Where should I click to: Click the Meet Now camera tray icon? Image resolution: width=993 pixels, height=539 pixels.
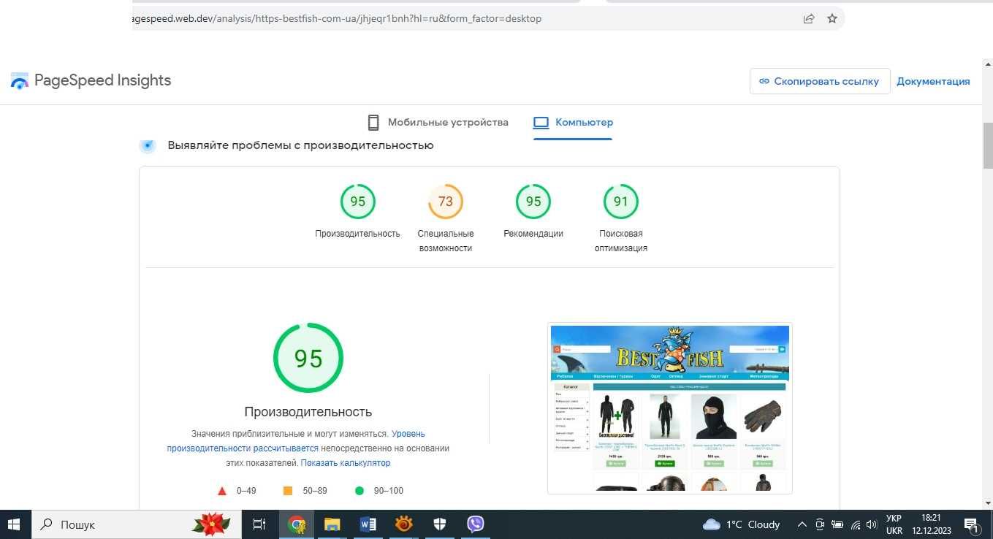point(820,524)
